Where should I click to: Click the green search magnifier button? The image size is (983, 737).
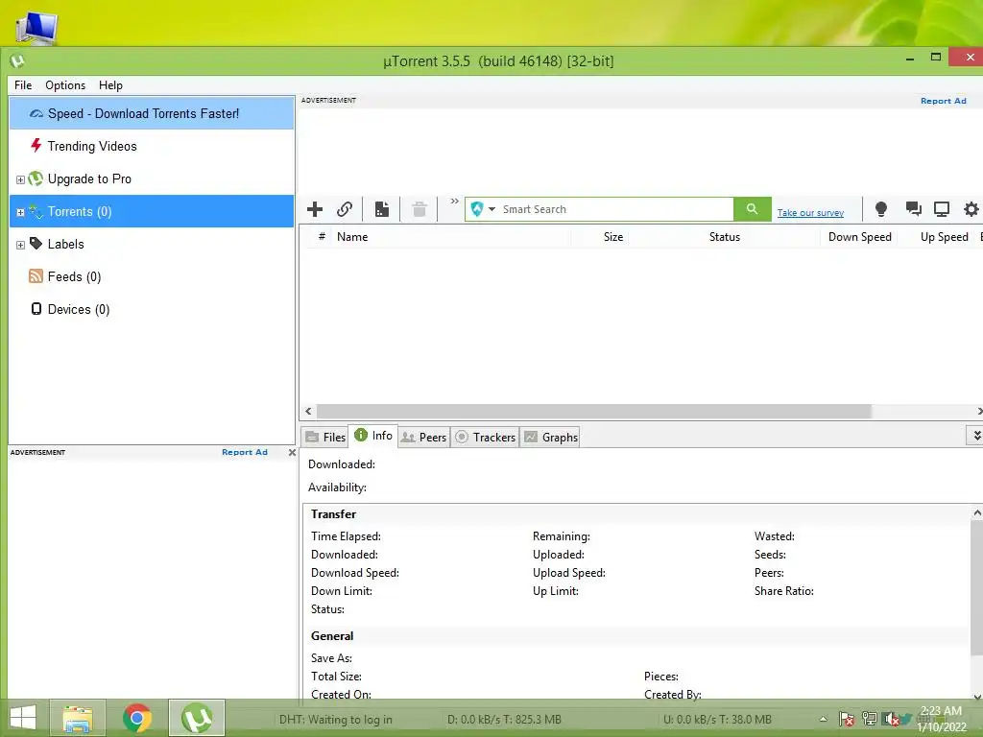(x=753, y=209)
